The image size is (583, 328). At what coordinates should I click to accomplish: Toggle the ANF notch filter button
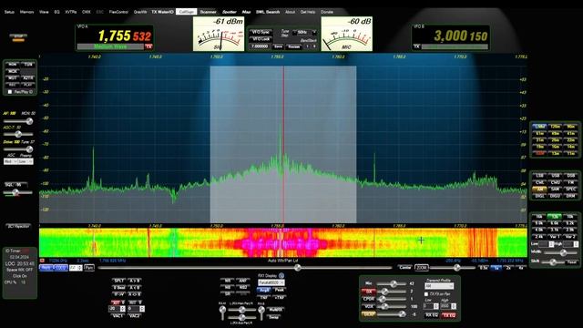tap(243, 281)
